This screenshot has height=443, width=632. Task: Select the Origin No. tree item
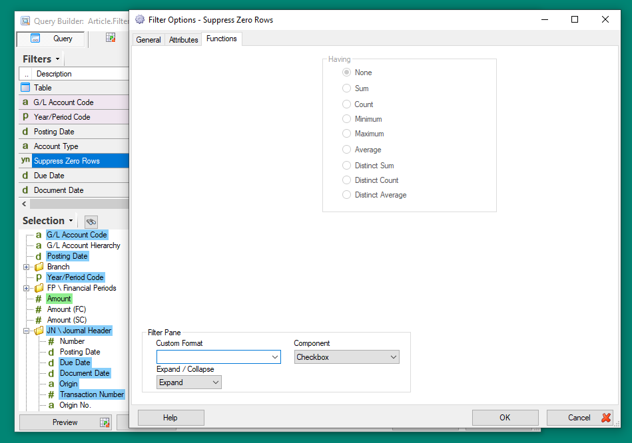[x=75, y=405]
